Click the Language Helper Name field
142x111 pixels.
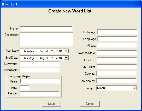click(x=40, y=81)
